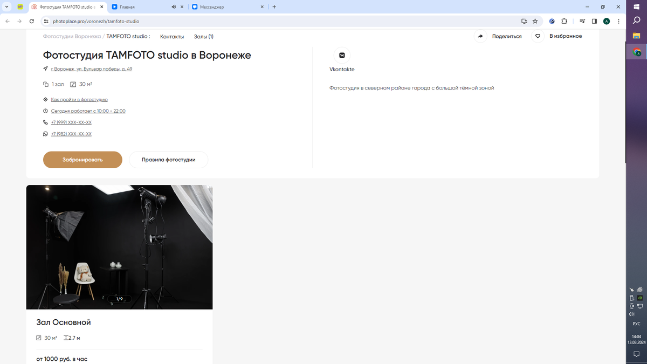Open the Зал Основной title
Viewport: 647px width, 364px height.
click(64, 322)
